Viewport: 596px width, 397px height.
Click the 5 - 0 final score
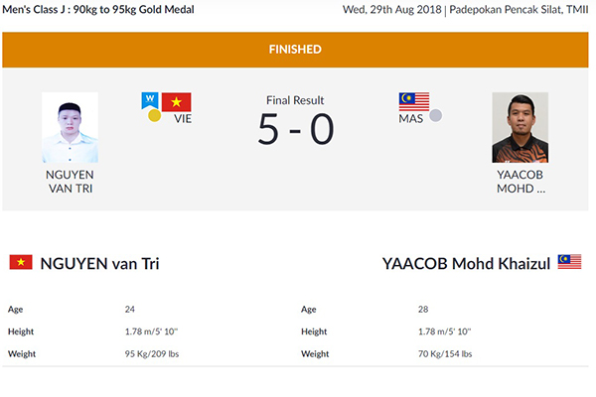coord(296,130)
